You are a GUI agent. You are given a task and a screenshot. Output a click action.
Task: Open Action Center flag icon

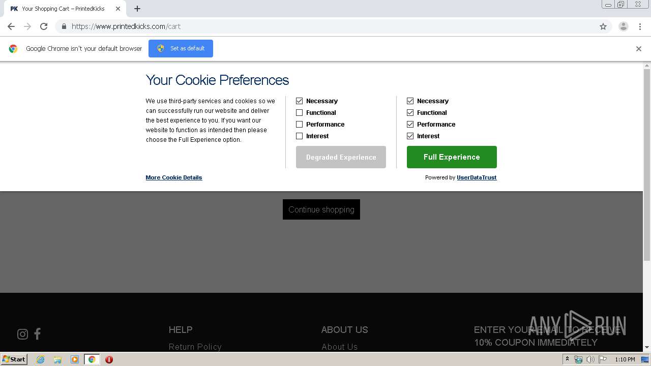(x=603, y=359)
